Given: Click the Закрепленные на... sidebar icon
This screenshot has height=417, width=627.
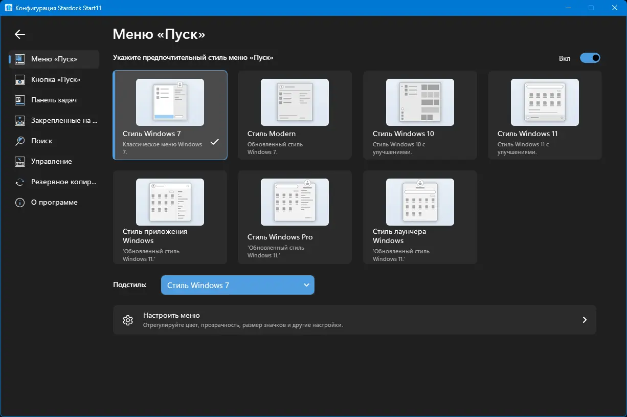Looking at the screenshot, I should (x=20, y=121).
